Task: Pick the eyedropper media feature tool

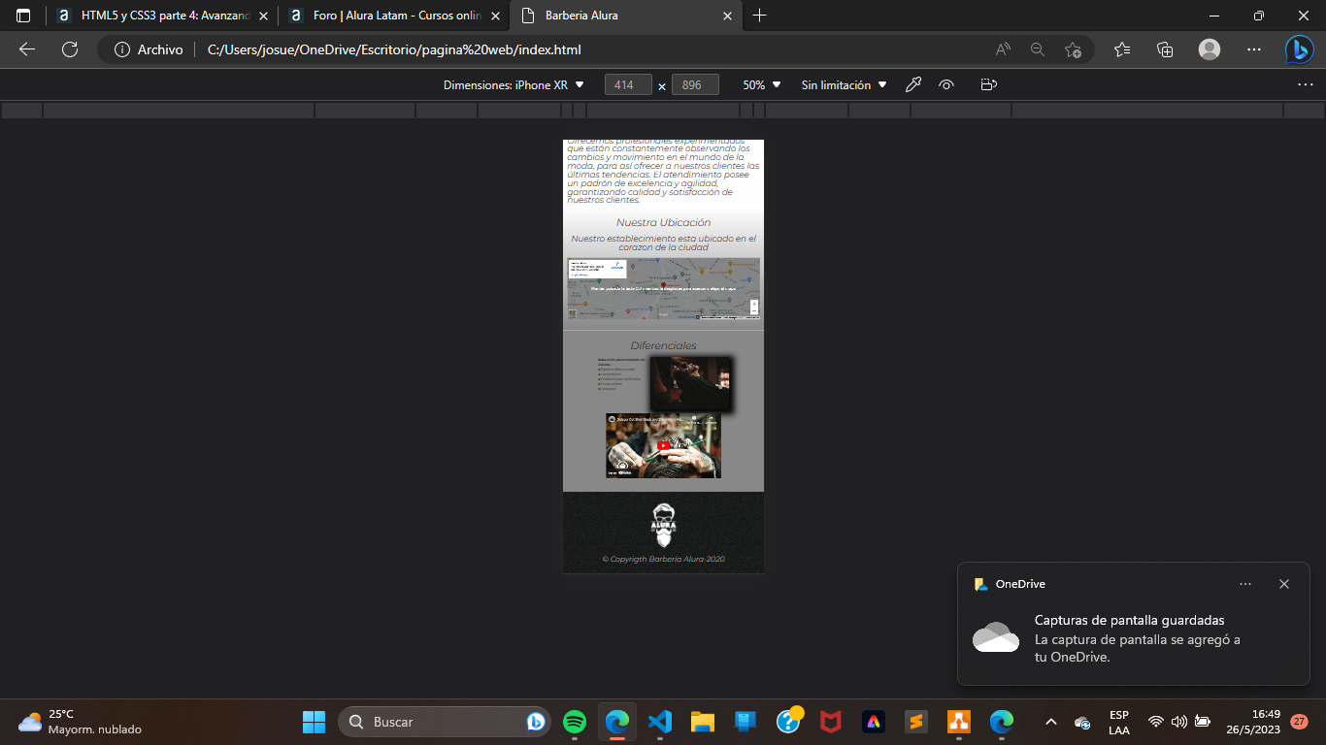Action: click(x=912, y=84)
